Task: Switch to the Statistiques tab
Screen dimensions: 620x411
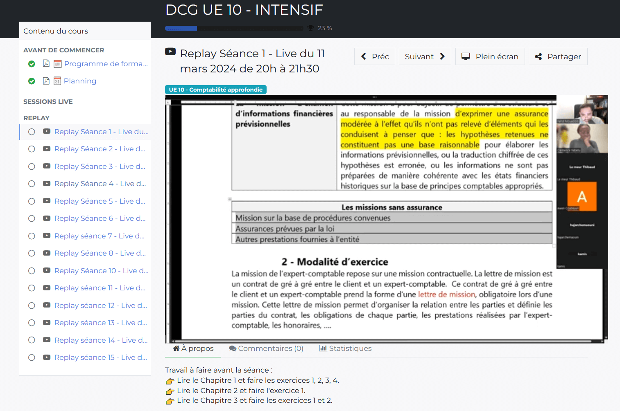Action: click(x=345, y=348)
